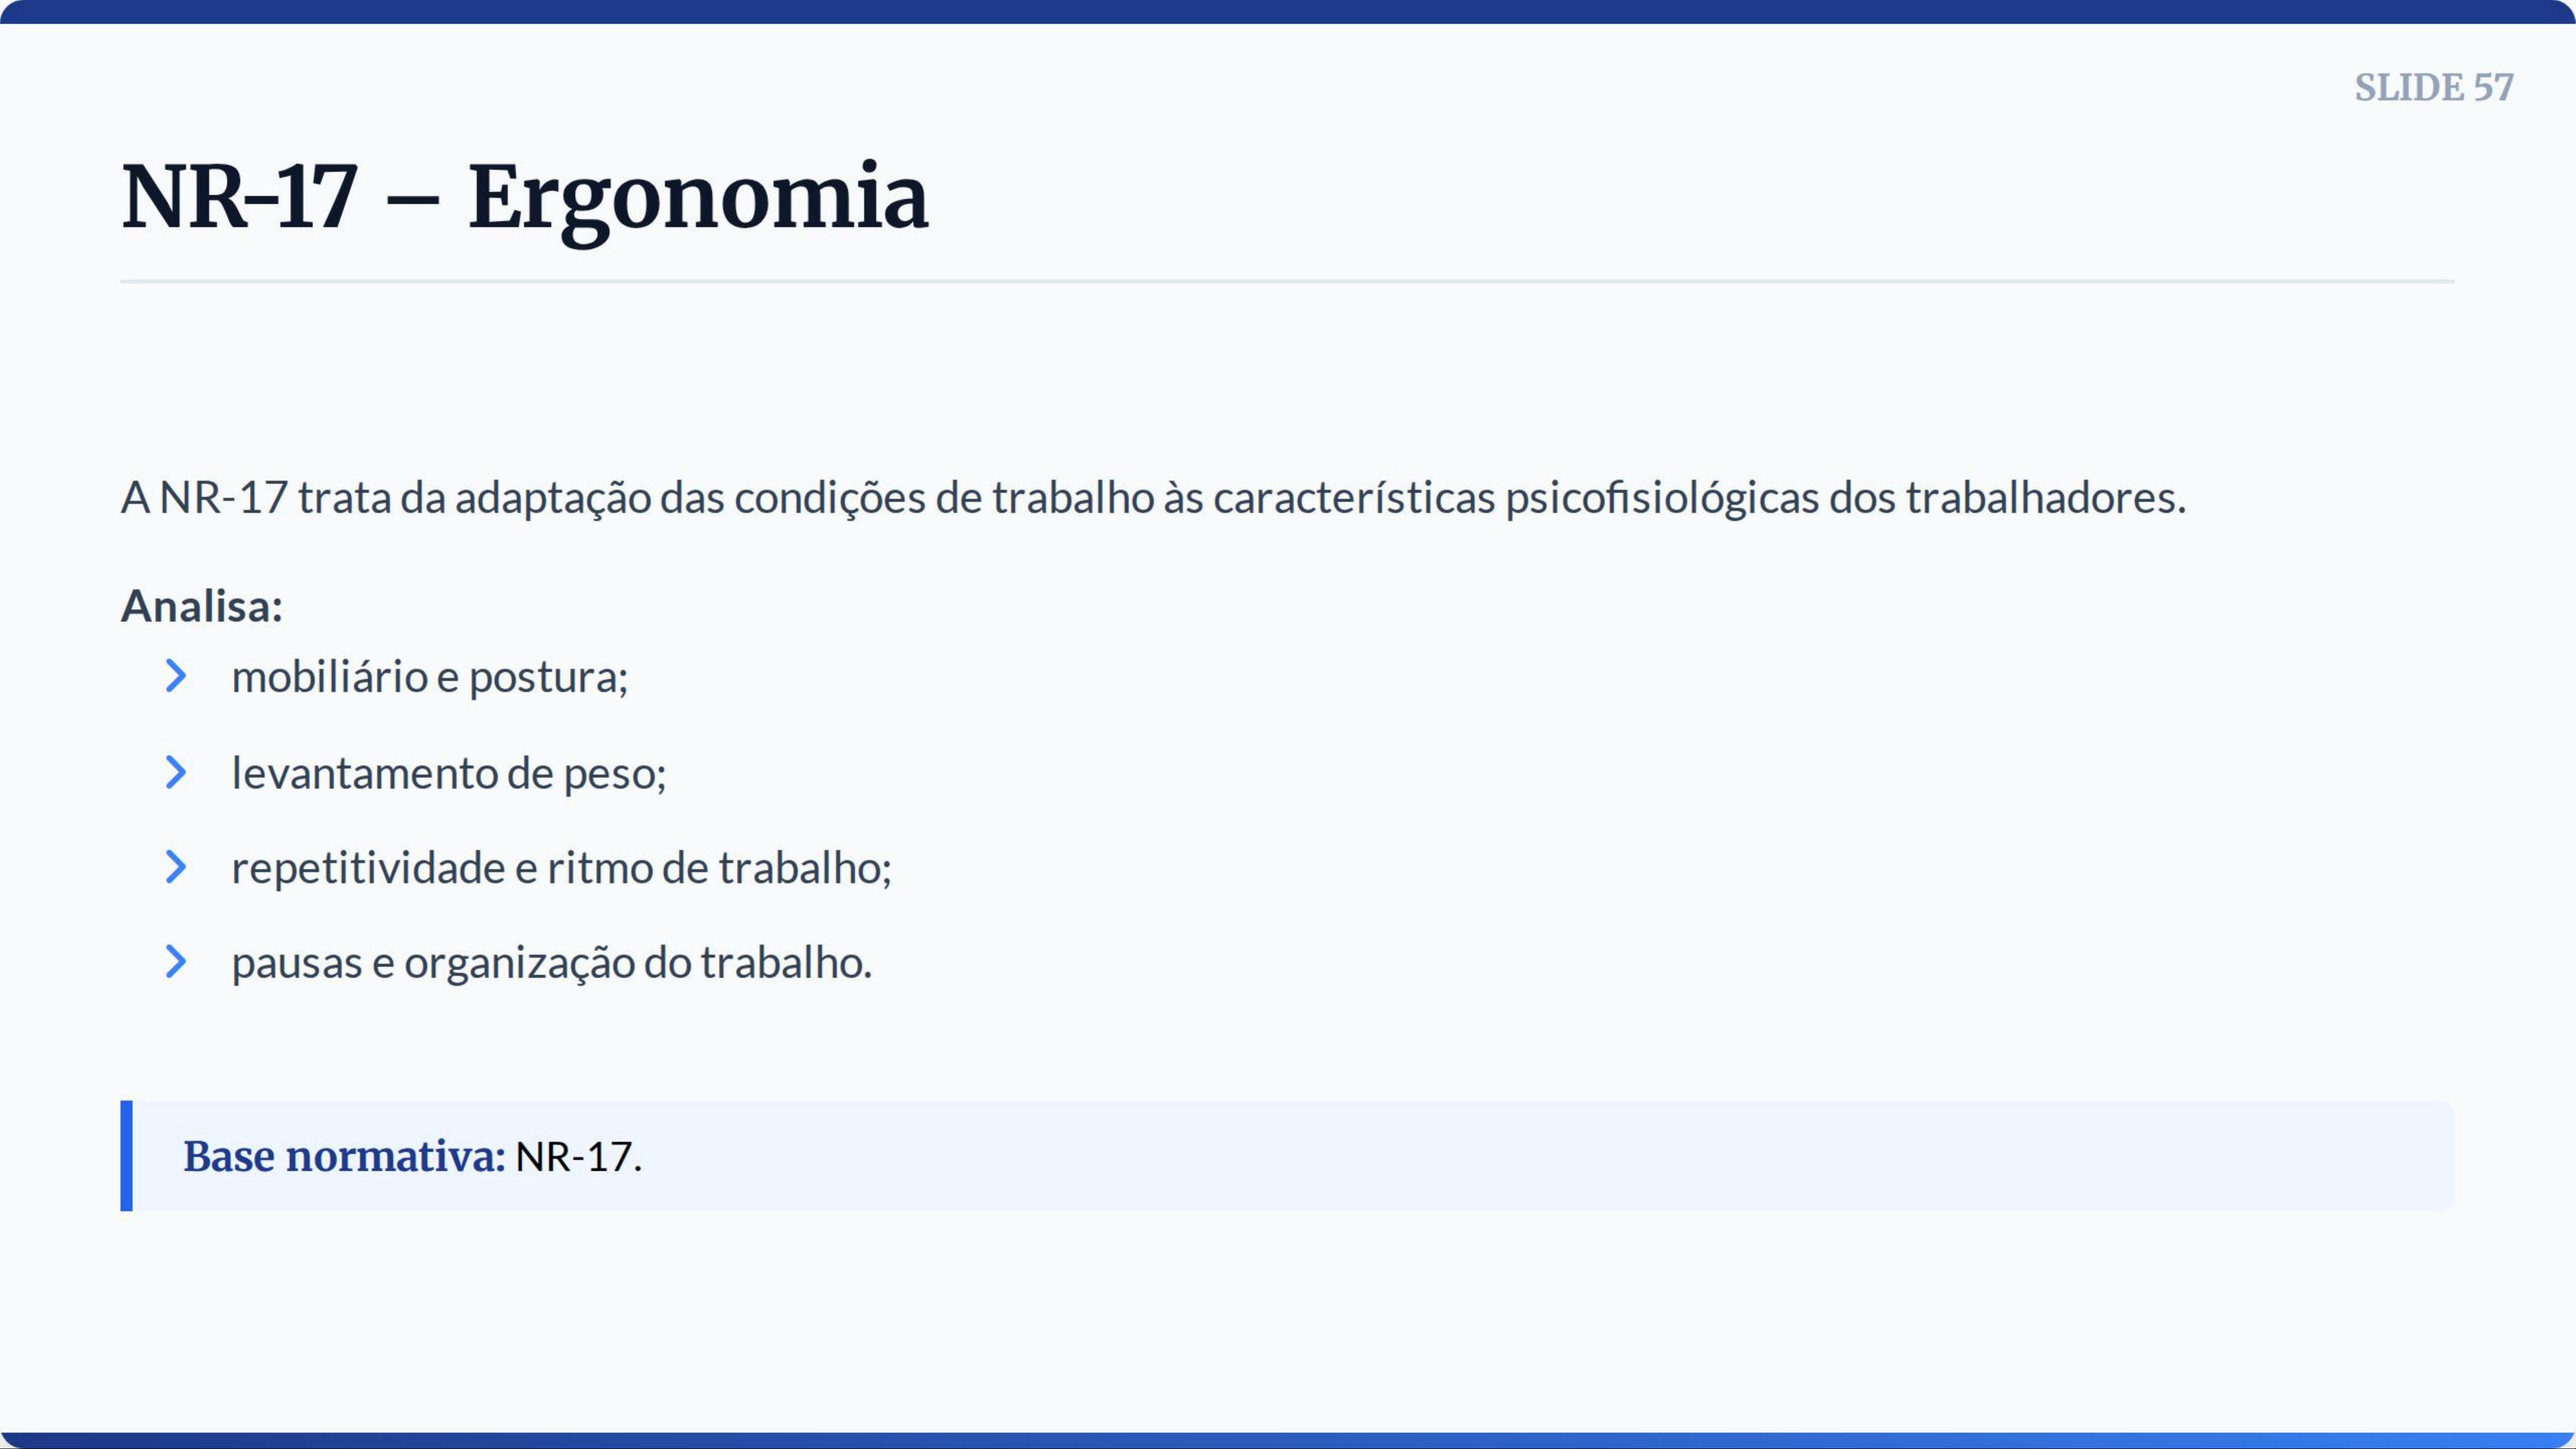Select the levantamento de peso bullet text

449,774
